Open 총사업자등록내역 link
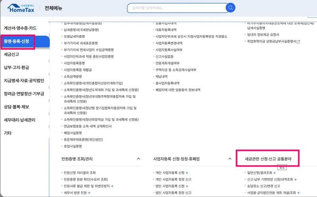This screenshot has height=197, width=317. [x=167, y=83]
